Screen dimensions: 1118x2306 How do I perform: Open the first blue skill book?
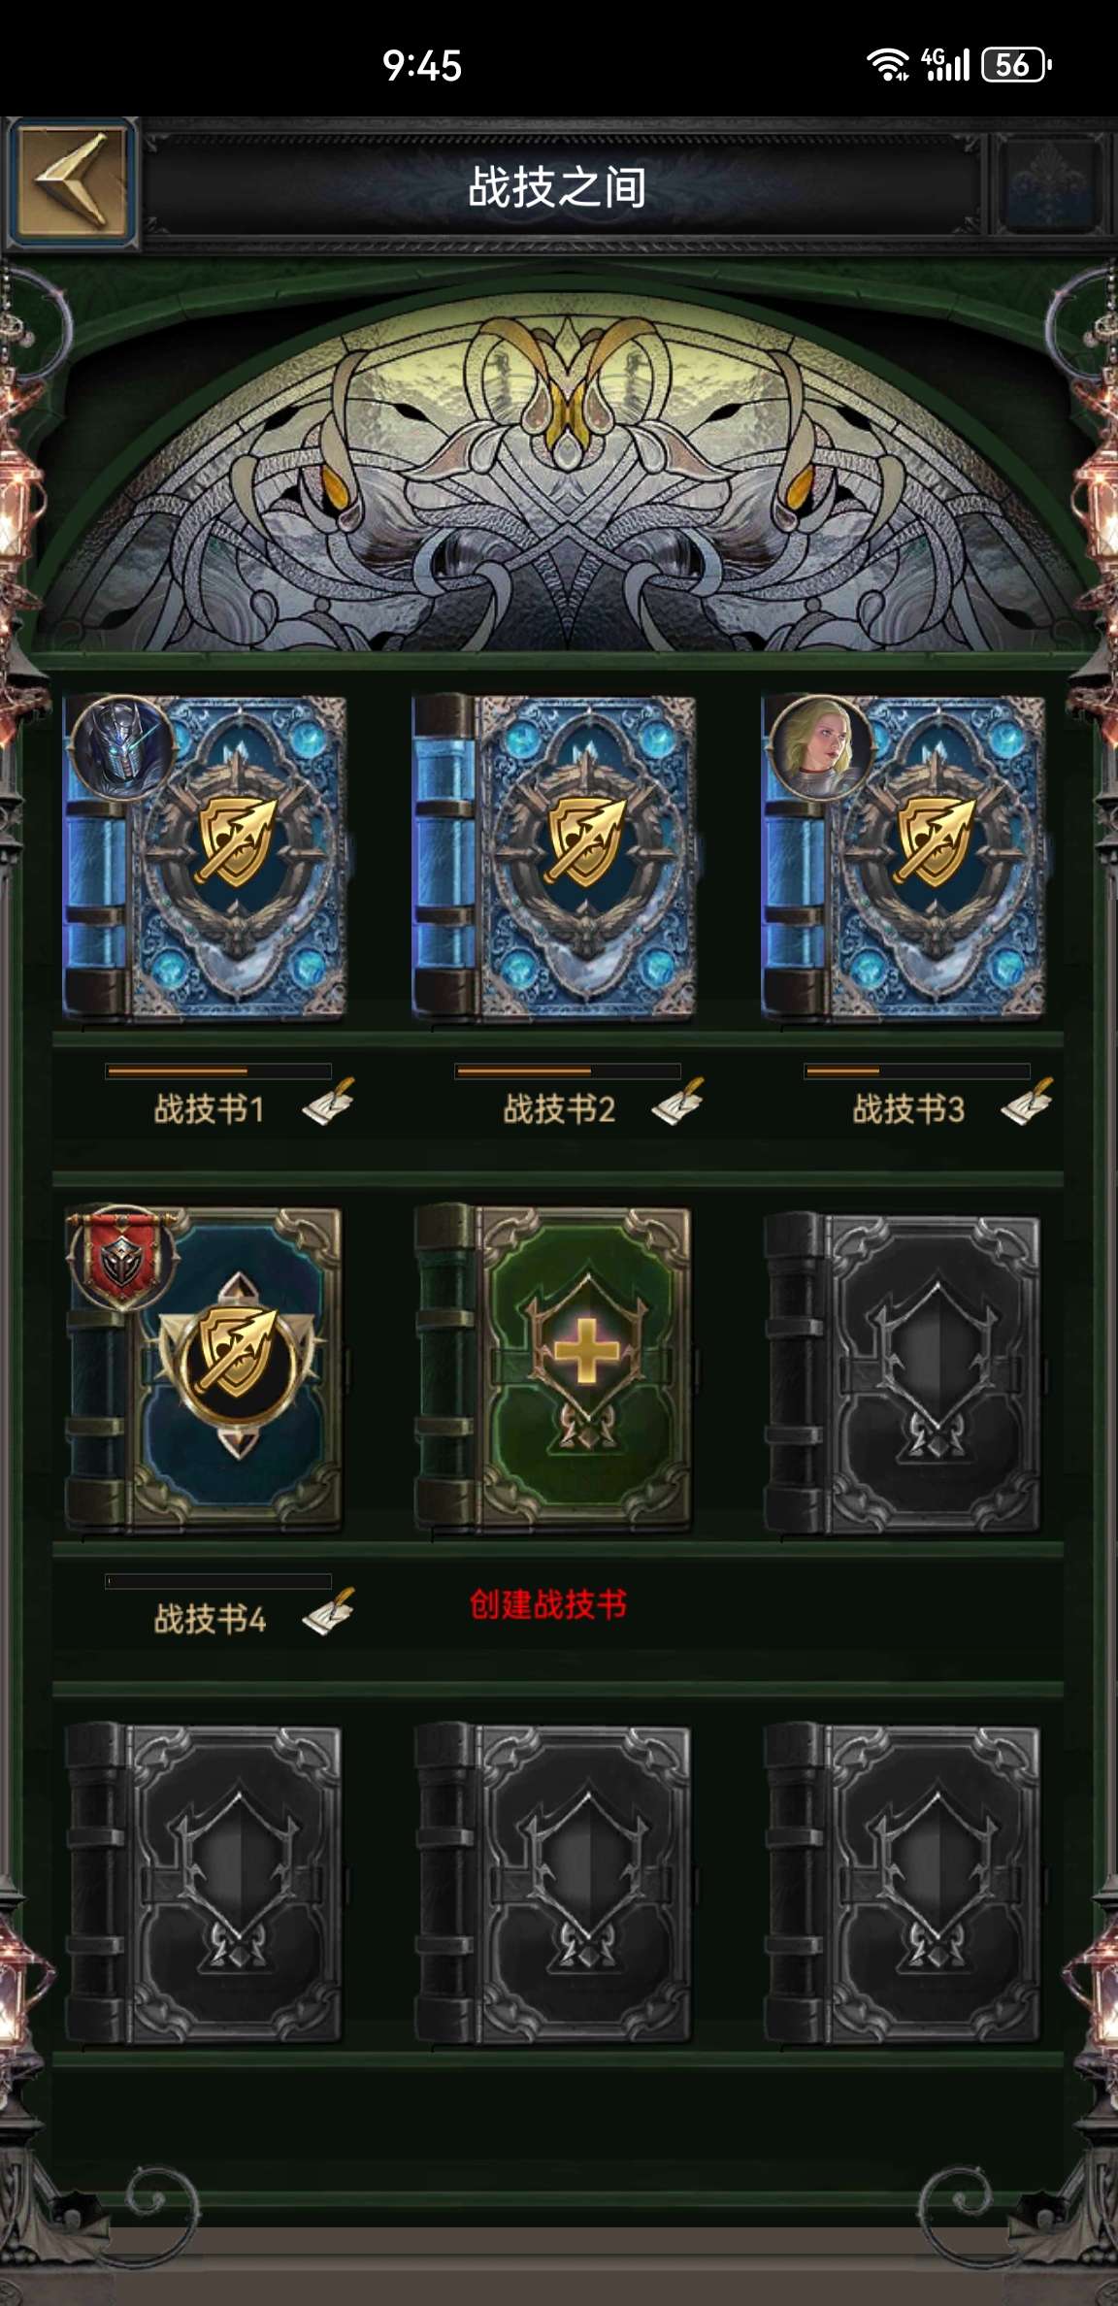pyautogui.click(x=205, y=857)
